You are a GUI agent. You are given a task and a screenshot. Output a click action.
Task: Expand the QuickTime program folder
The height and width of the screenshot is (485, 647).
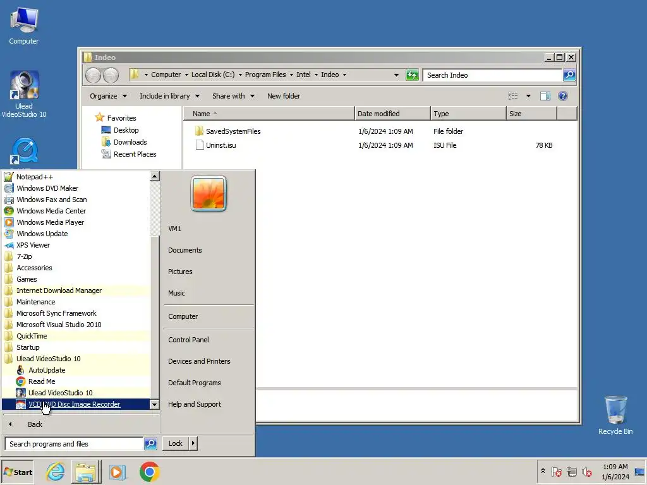point(76,336)
